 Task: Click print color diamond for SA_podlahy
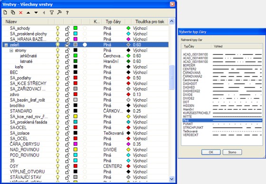coord(128,78)
